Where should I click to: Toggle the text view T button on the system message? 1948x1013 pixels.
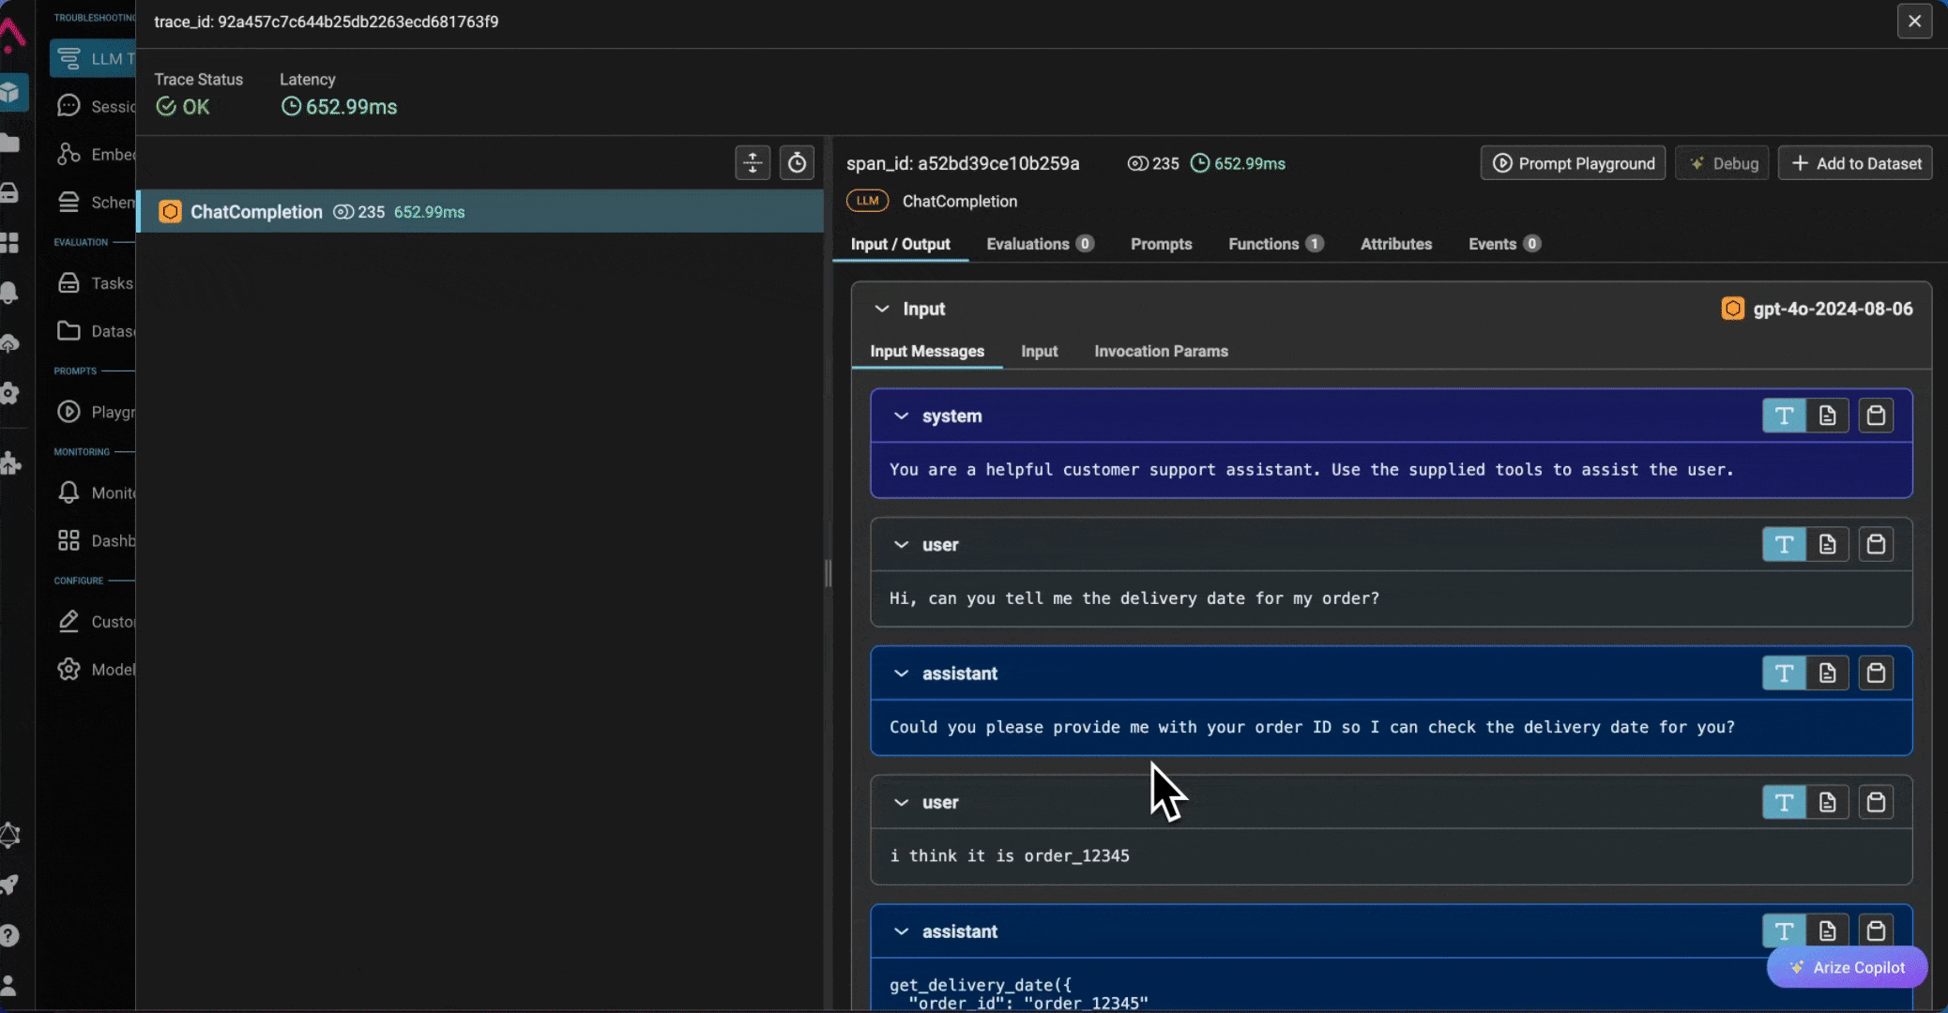1783,416
